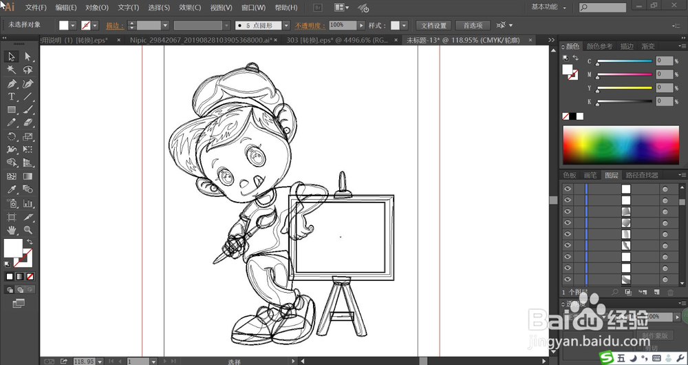Set toolbox fill mode to Gradient

(x=20, y=277)
